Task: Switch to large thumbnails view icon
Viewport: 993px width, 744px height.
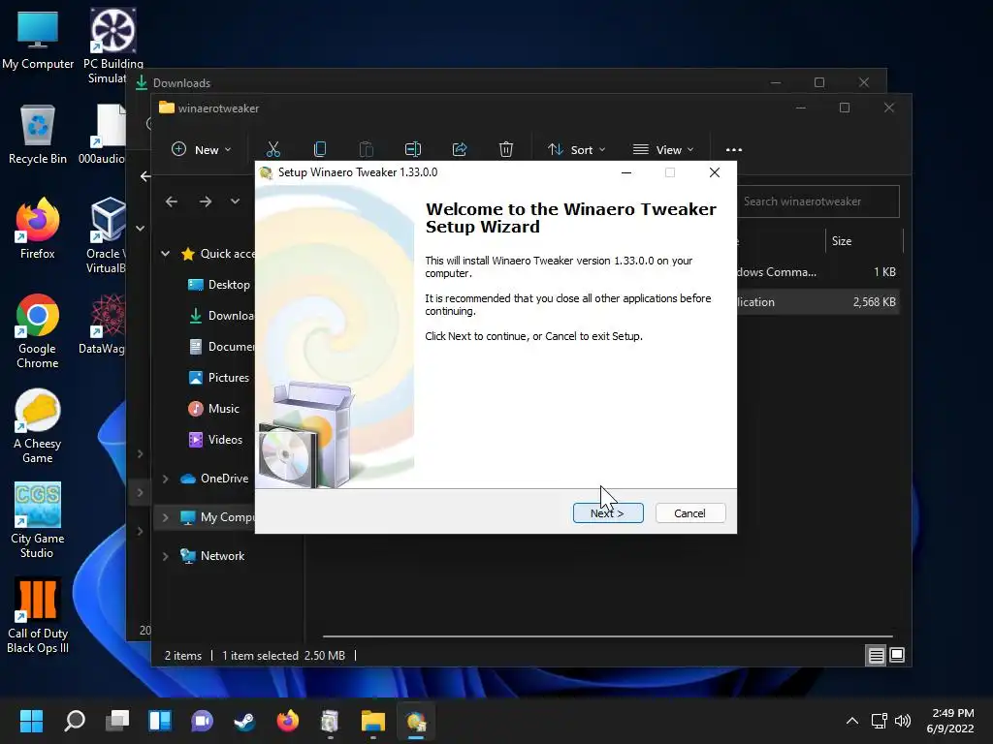Action: coord(897,656)
